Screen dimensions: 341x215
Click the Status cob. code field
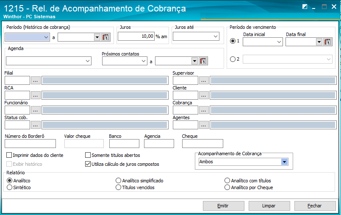point(17,125)
